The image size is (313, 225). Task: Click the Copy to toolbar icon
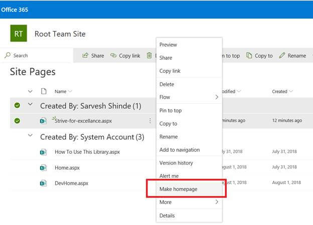pyautogui.click(x=249, y=55)
